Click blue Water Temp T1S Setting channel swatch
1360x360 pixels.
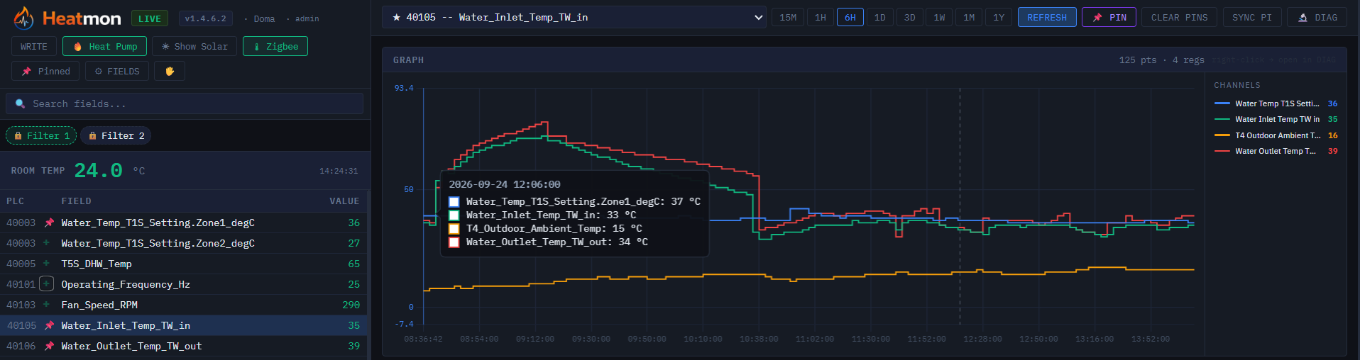tap(1222, 103)
